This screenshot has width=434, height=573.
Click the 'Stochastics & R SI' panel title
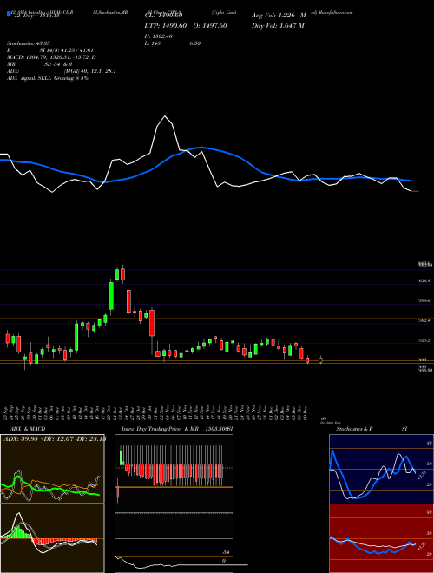tap(372, 429)
